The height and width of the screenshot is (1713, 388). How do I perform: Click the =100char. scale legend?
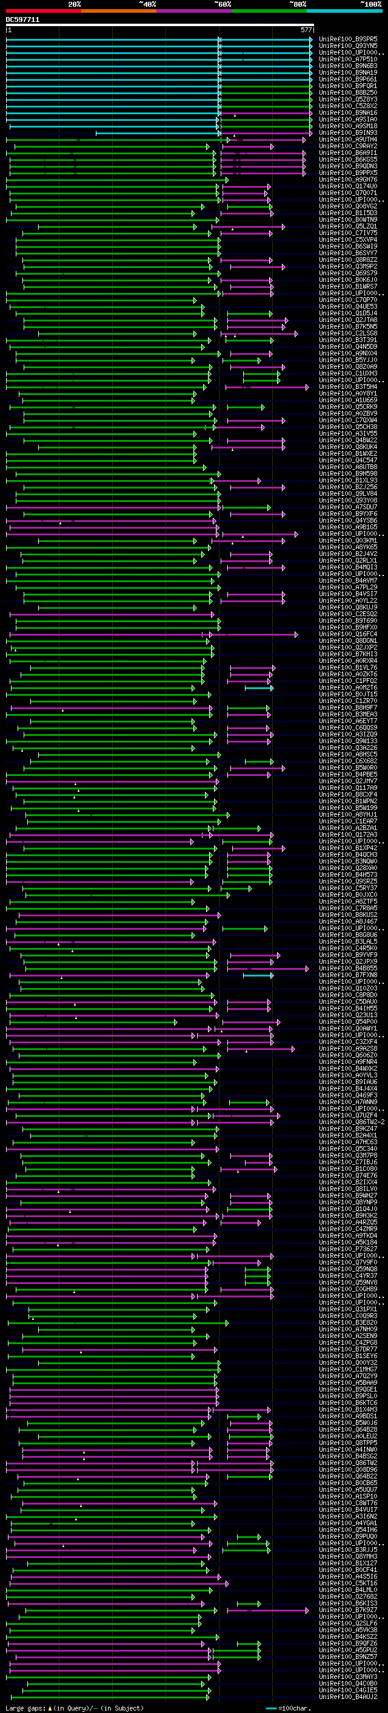coord(287,1708)
